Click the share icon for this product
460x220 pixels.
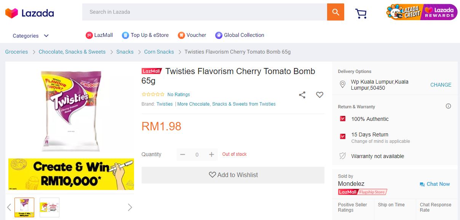302,95
